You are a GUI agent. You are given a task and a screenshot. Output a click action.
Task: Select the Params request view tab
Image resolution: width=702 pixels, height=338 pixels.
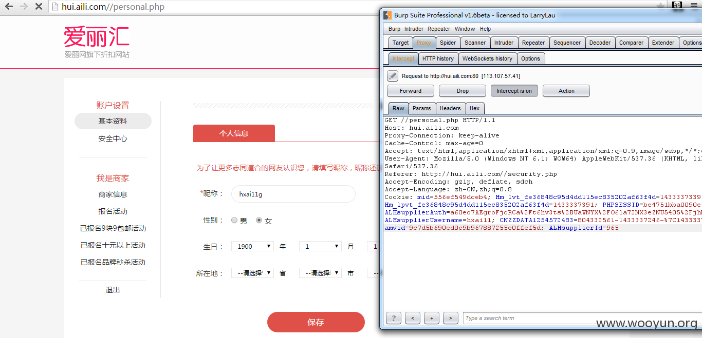tap(422, 108)
